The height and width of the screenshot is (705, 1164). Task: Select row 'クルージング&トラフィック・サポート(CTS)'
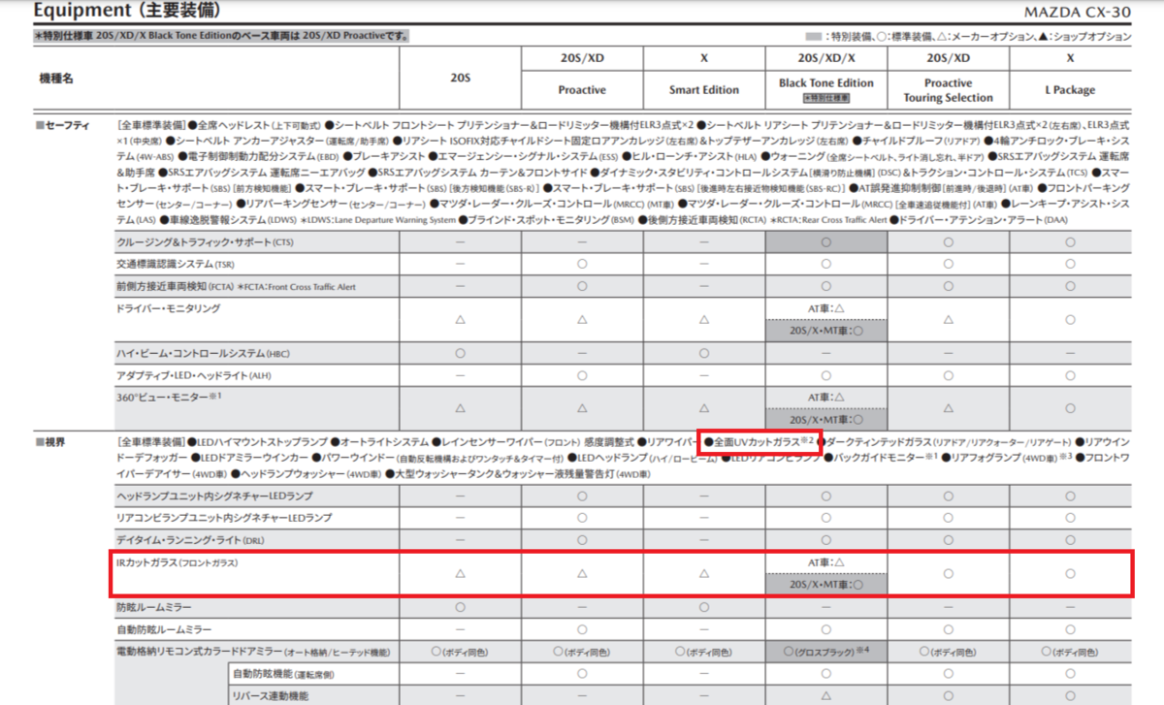point(621,242)
